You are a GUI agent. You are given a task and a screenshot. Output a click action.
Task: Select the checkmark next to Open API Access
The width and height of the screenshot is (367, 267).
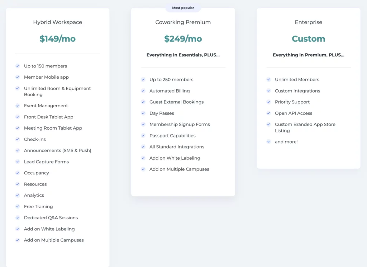click(x=268, y=113)
